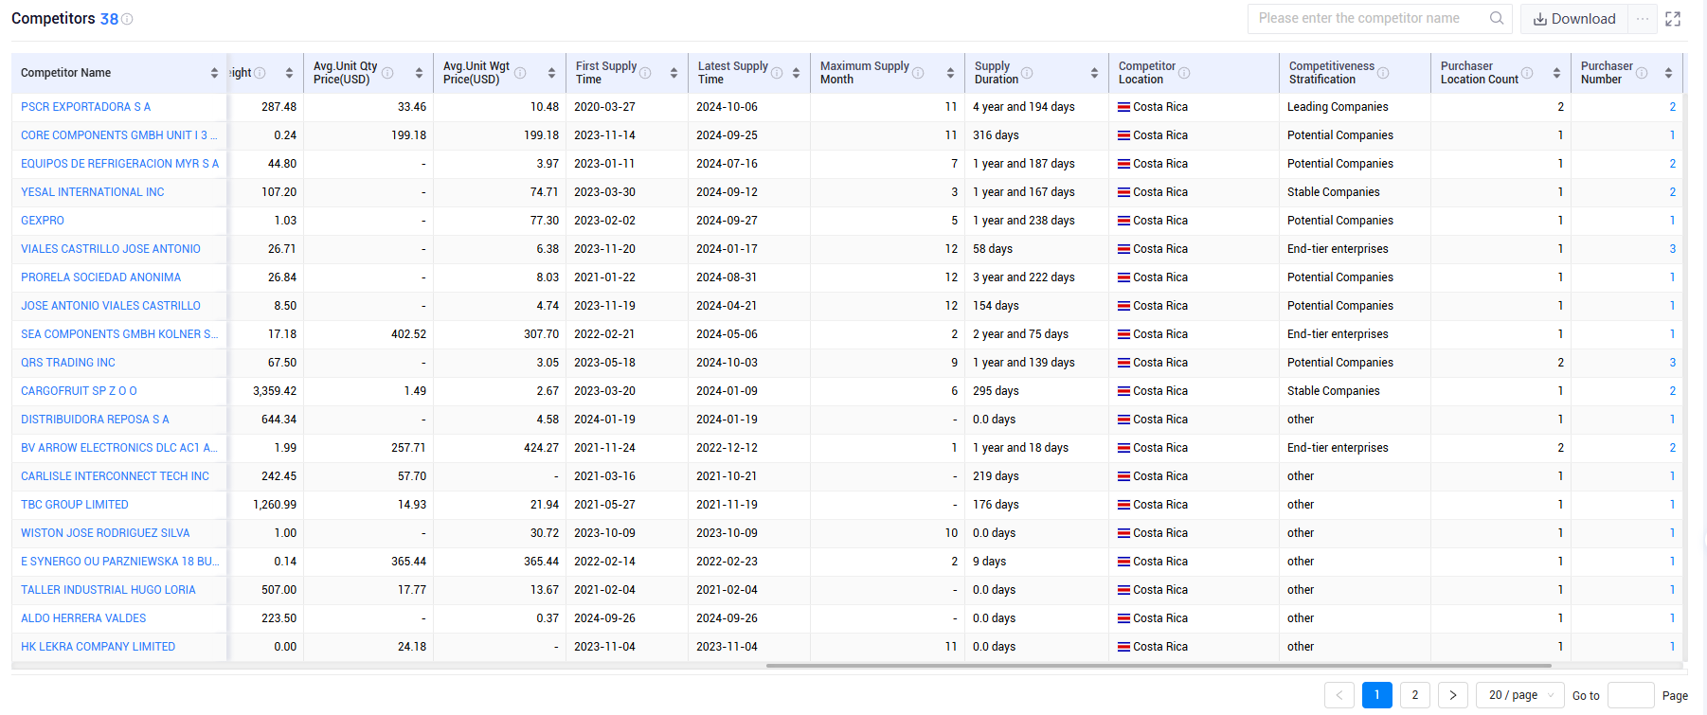Viewport: 1707px width, 715px height.
Task: Open E SYNERGO OU PARZNIEWSKA link
Action: tap(120, 562)
